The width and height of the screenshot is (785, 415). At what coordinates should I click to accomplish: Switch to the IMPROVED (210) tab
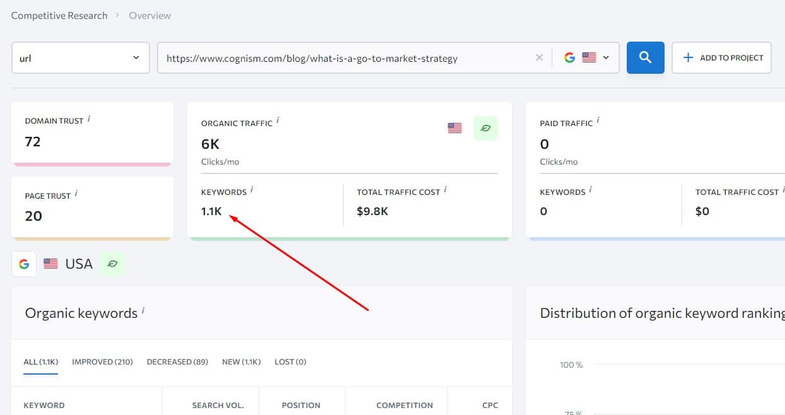[x=102, y=362]
